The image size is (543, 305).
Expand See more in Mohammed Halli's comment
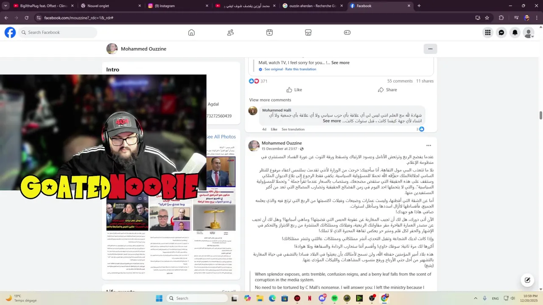tap(332, 121)
